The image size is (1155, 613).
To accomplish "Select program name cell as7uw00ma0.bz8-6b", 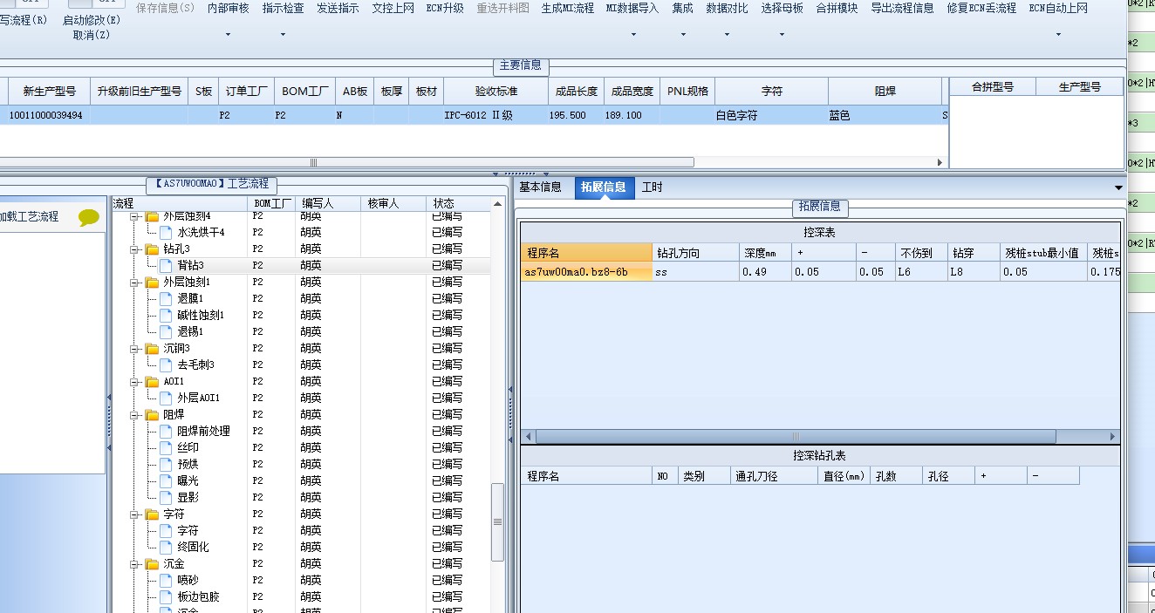I will pyautogui.click(x=587, y=272).
